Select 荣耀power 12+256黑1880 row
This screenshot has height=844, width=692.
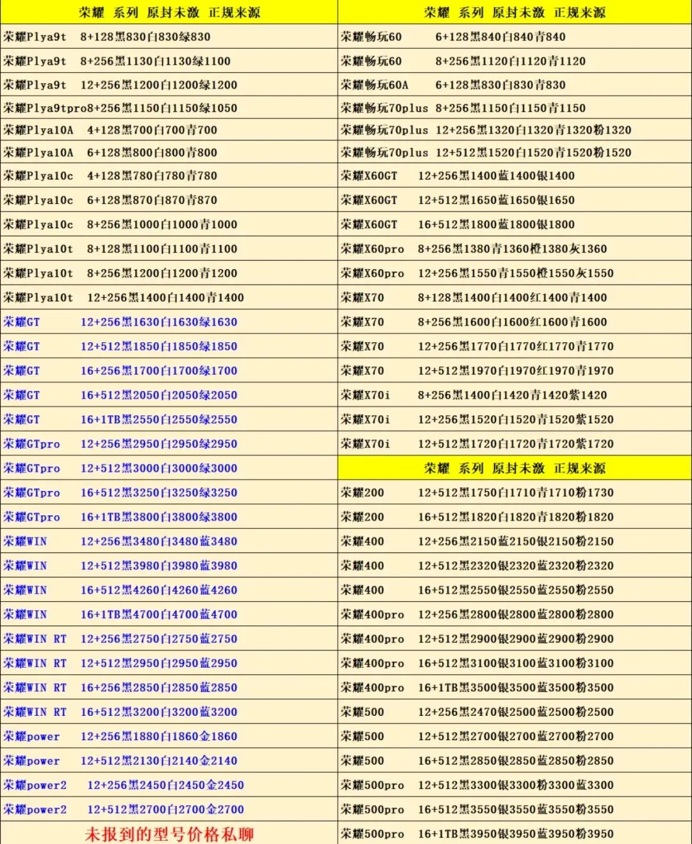tap(169, 736)
